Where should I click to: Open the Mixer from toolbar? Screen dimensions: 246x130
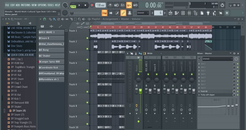[189, 13]
